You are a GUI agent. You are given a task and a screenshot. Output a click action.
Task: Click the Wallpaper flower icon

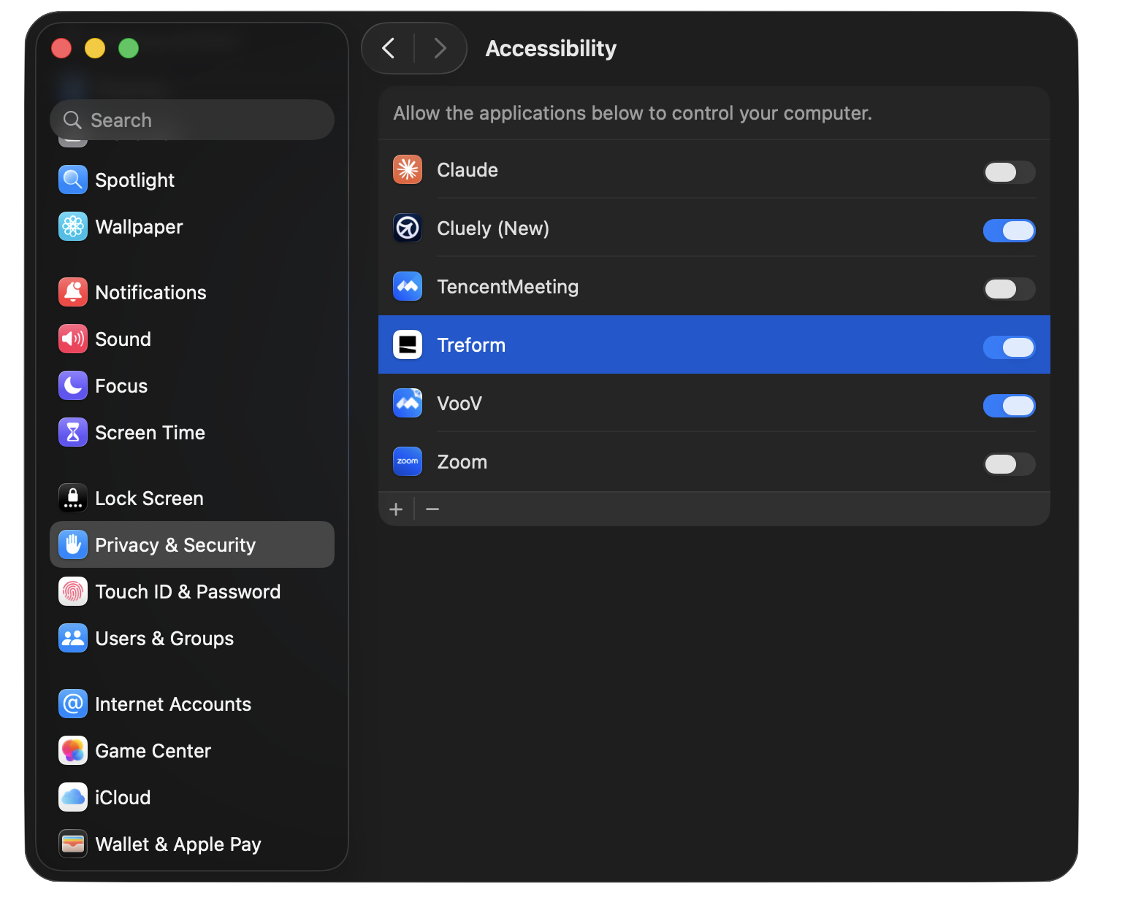73,227
